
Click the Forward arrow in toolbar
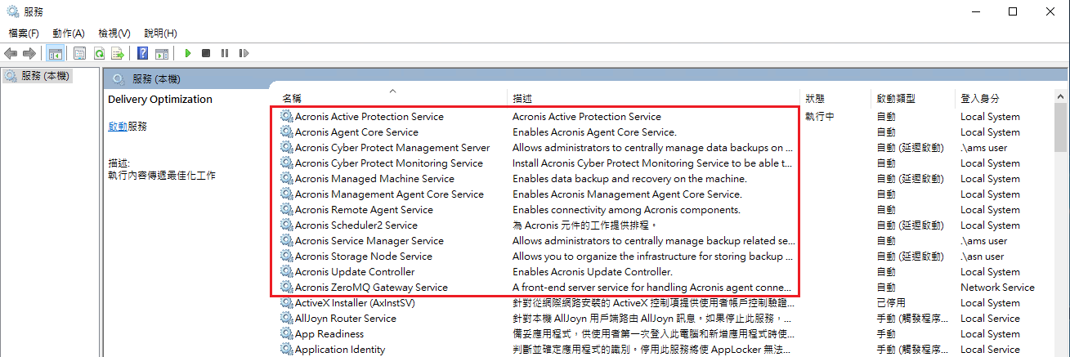pos(29,53)
